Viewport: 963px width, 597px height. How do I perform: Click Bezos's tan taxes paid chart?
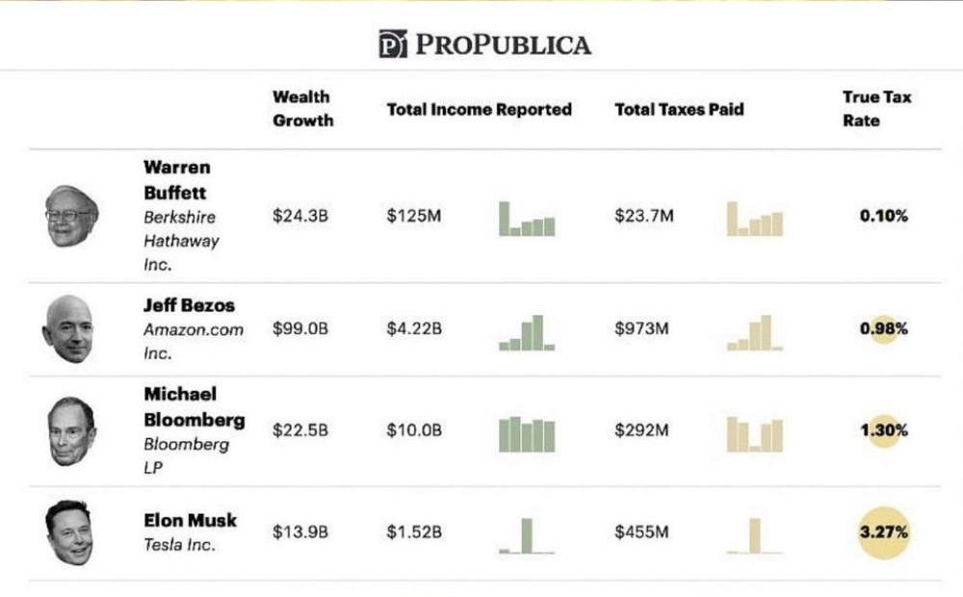pyautogui.click(x=755, y=333)
